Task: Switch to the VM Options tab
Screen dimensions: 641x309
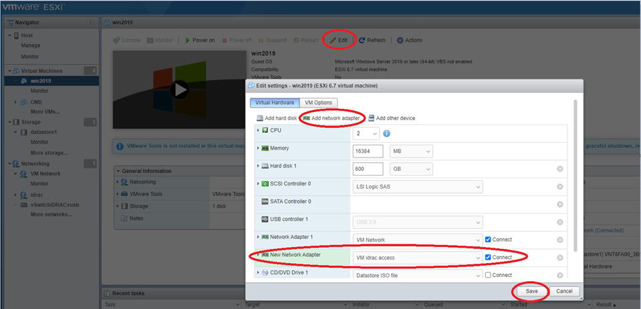Action: click(x=318, y=103)
